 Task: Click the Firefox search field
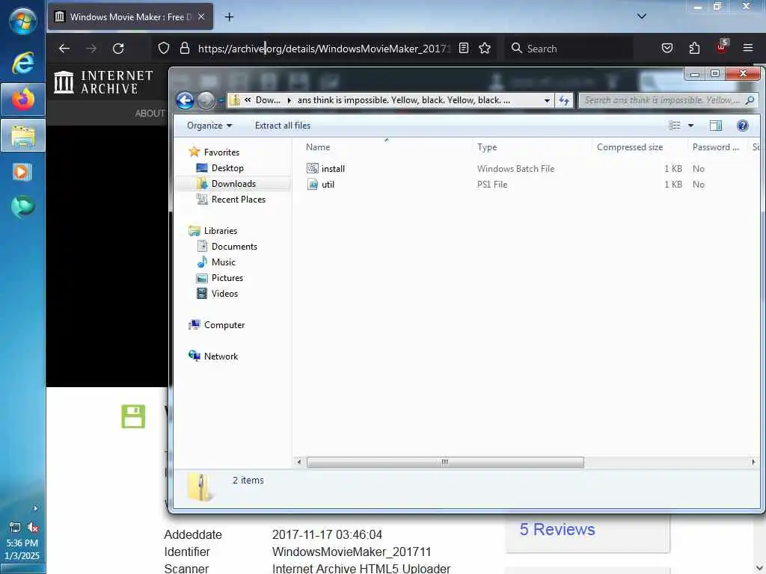pyautogui.click(x=569, y=49)
